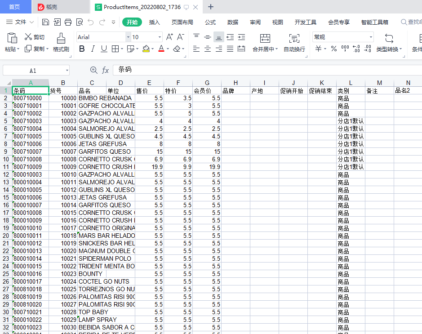Open the font size dropdown

(160, 37)
